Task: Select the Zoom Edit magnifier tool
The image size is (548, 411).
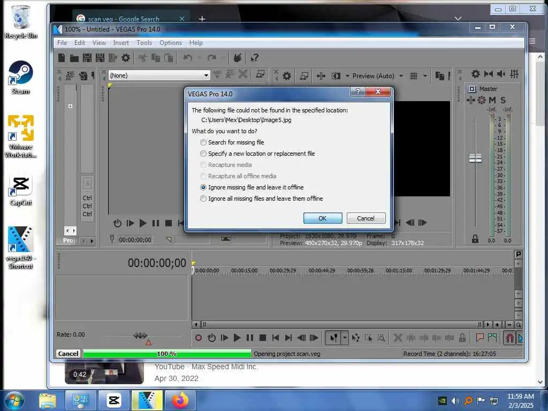Action: (x=381, y=338)
